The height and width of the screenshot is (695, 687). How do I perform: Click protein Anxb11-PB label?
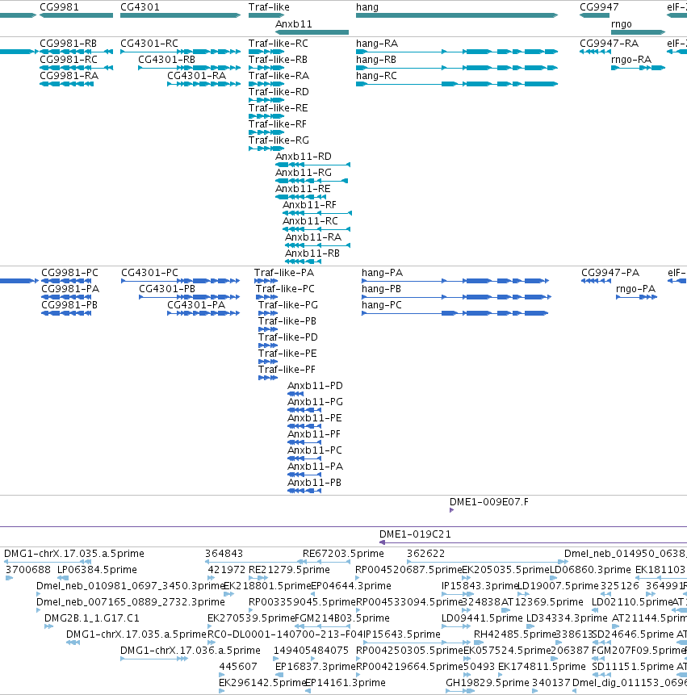pos(314,483)
